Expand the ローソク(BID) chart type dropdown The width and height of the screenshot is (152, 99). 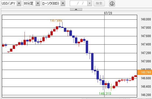[x=63, y=3]
